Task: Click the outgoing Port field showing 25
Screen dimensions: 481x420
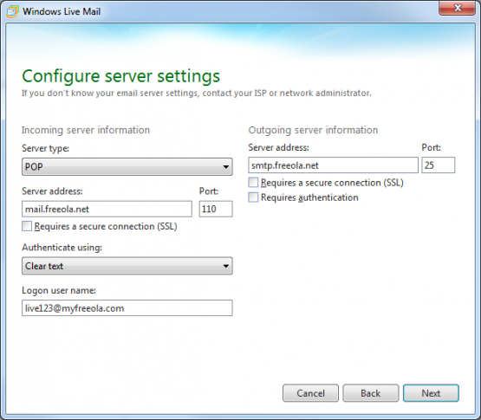Action: click(438, 165)
